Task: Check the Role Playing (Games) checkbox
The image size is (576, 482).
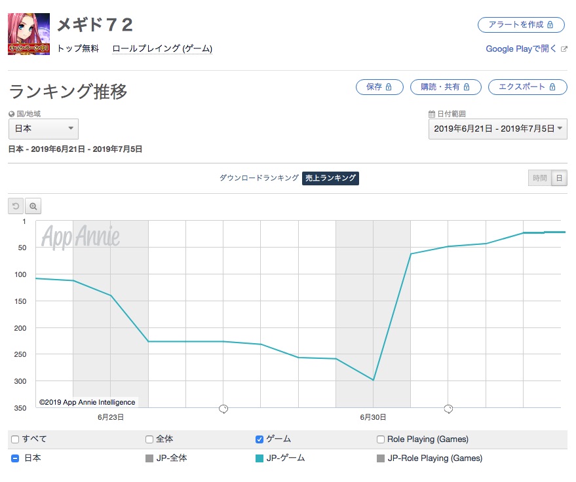Action: tap(381, 439)
